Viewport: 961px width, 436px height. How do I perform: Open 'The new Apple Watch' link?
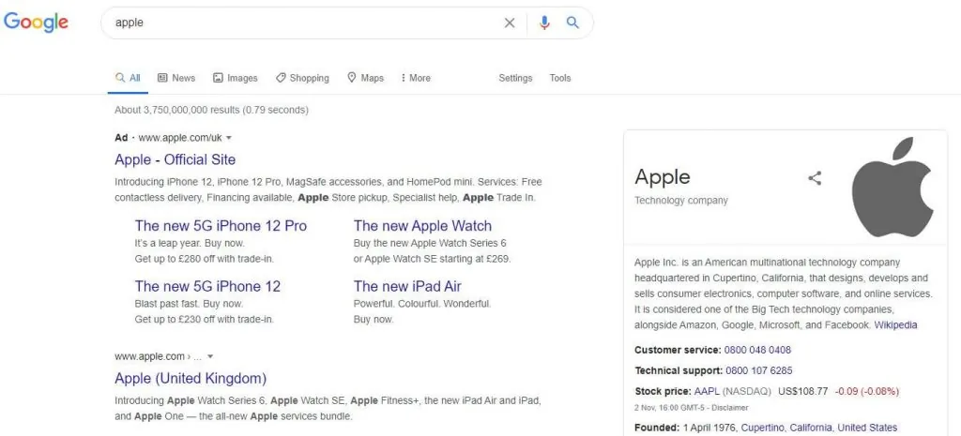423,225
